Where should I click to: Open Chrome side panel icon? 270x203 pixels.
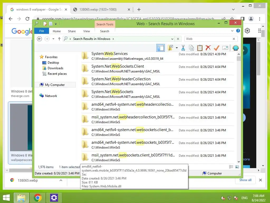click(x=243, y=19)
